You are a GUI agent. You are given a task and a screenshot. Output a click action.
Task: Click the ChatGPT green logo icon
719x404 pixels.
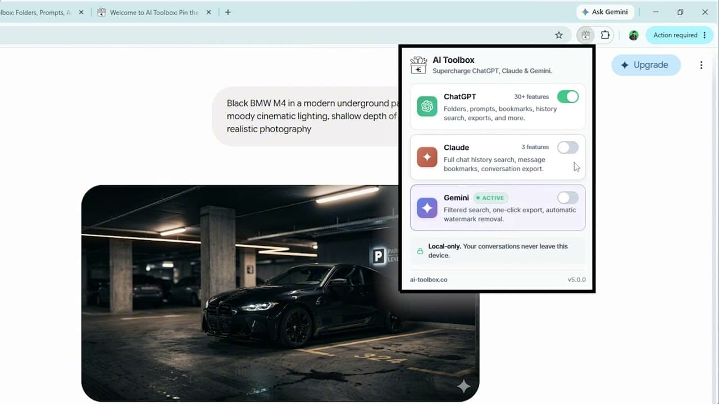coord(427,107)
